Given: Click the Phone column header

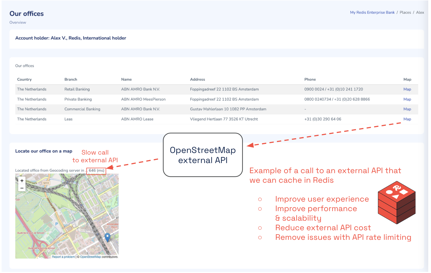Looking at the screenshot, I should 310,79.
